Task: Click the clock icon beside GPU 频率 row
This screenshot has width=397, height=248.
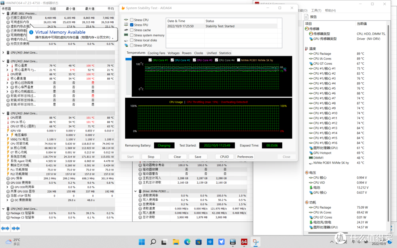Action: click(x=8, y=178)
